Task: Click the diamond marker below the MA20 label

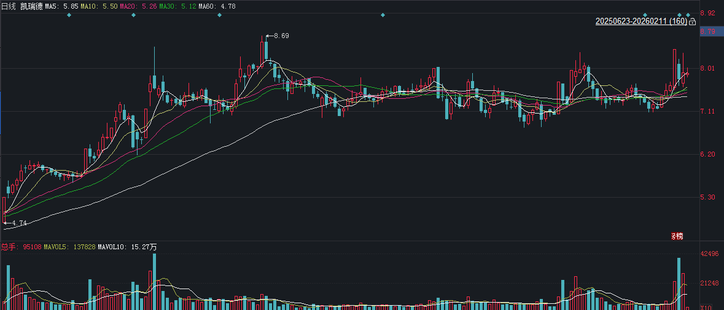Action: coord(133,15)
